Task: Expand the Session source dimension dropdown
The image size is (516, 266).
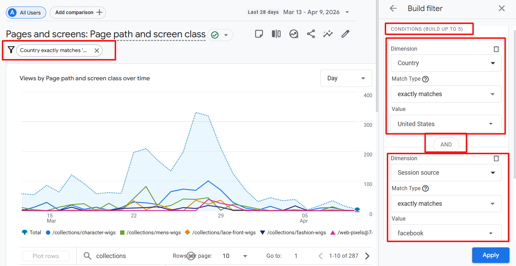Action: (x=446, y=173)
